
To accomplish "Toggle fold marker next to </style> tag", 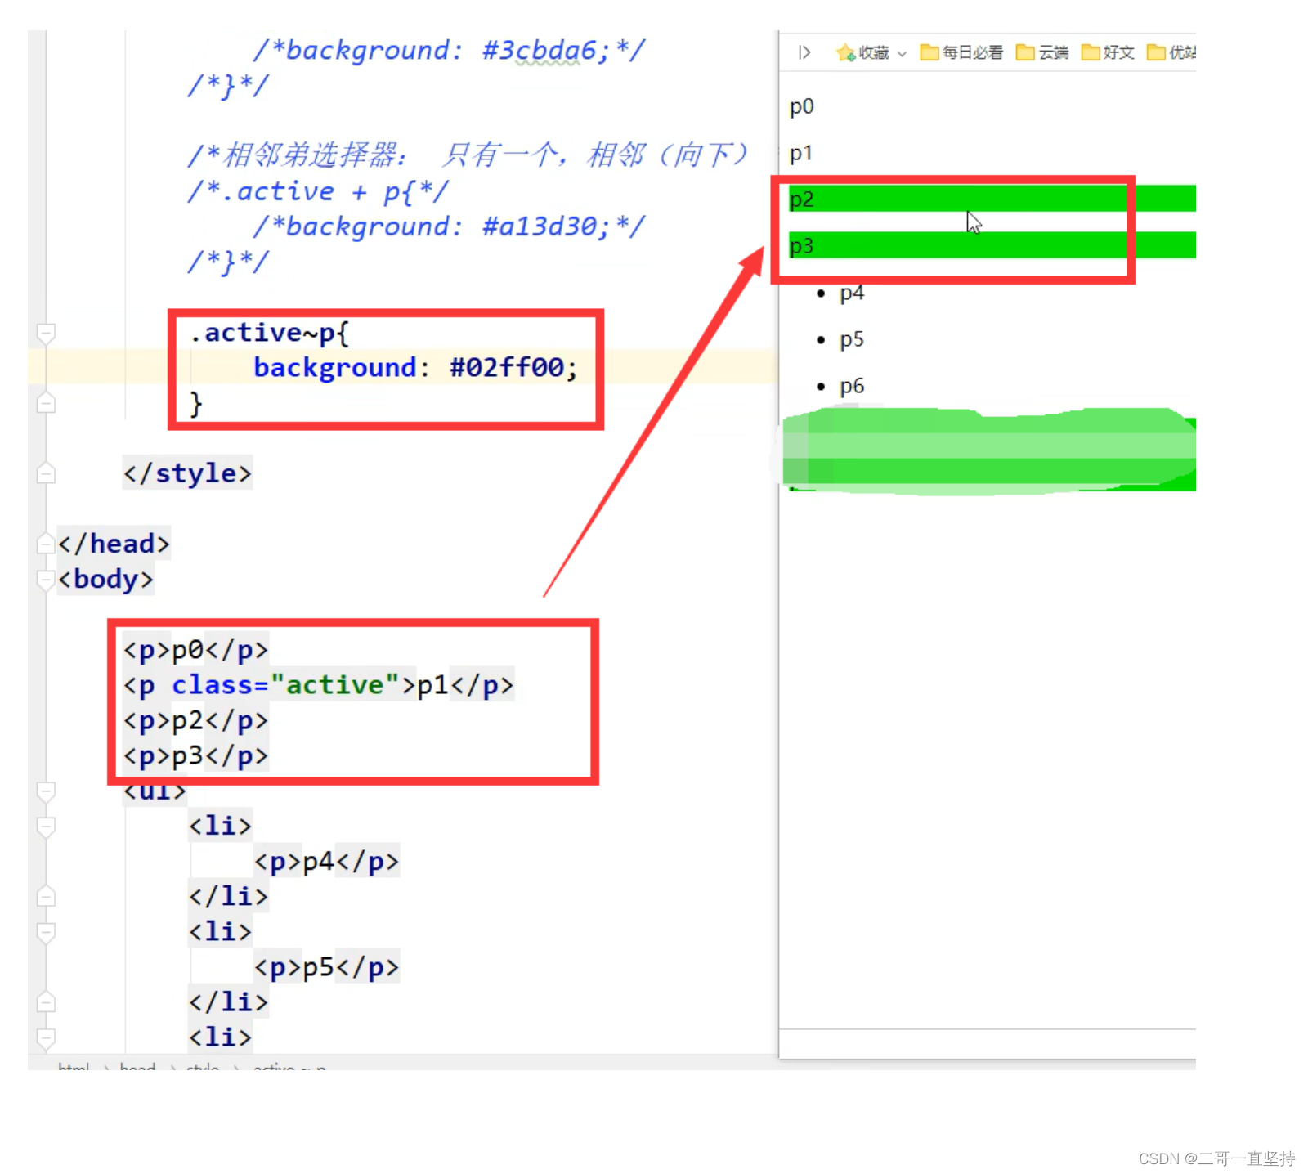I will [x=46, y=473].
